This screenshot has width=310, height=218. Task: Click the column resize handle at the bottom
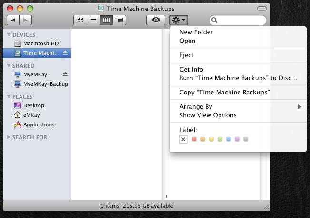[x=166, y=196]
